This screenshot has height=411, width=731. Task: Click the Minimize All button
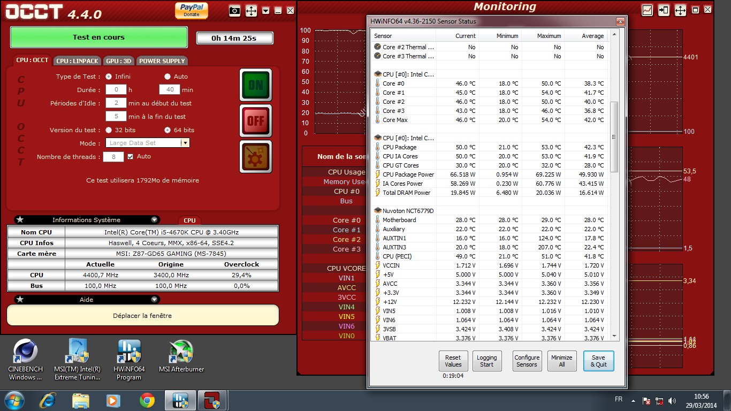point(561,361)
